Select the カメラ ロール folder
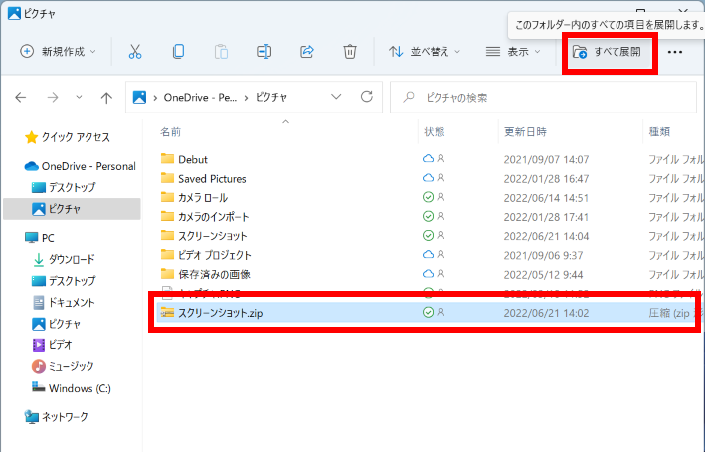Screen dimensions: 705x452 click(194, 198)
